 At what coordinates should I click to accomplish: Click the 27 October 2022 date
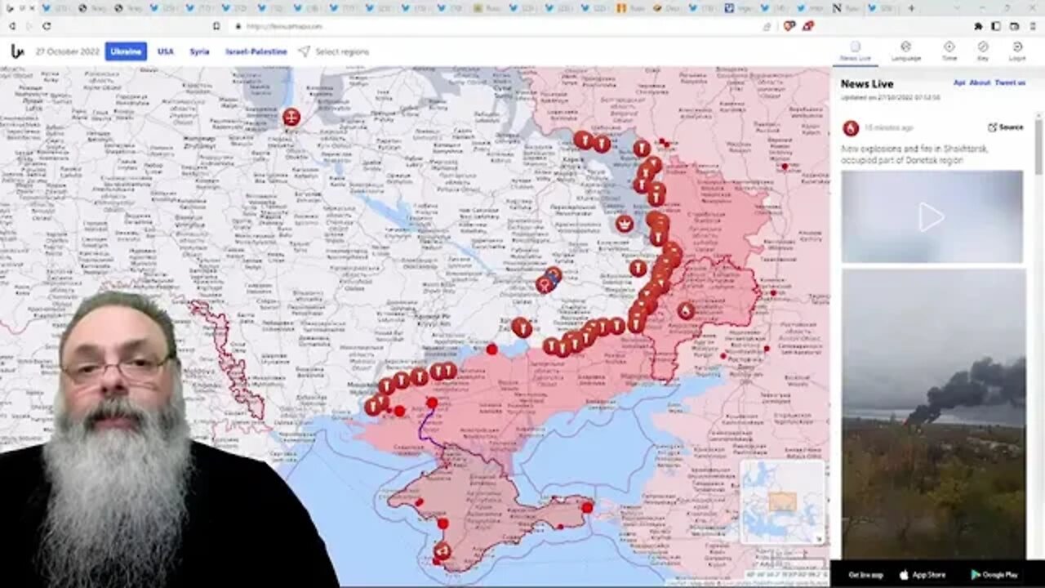(x=67, y=51)
